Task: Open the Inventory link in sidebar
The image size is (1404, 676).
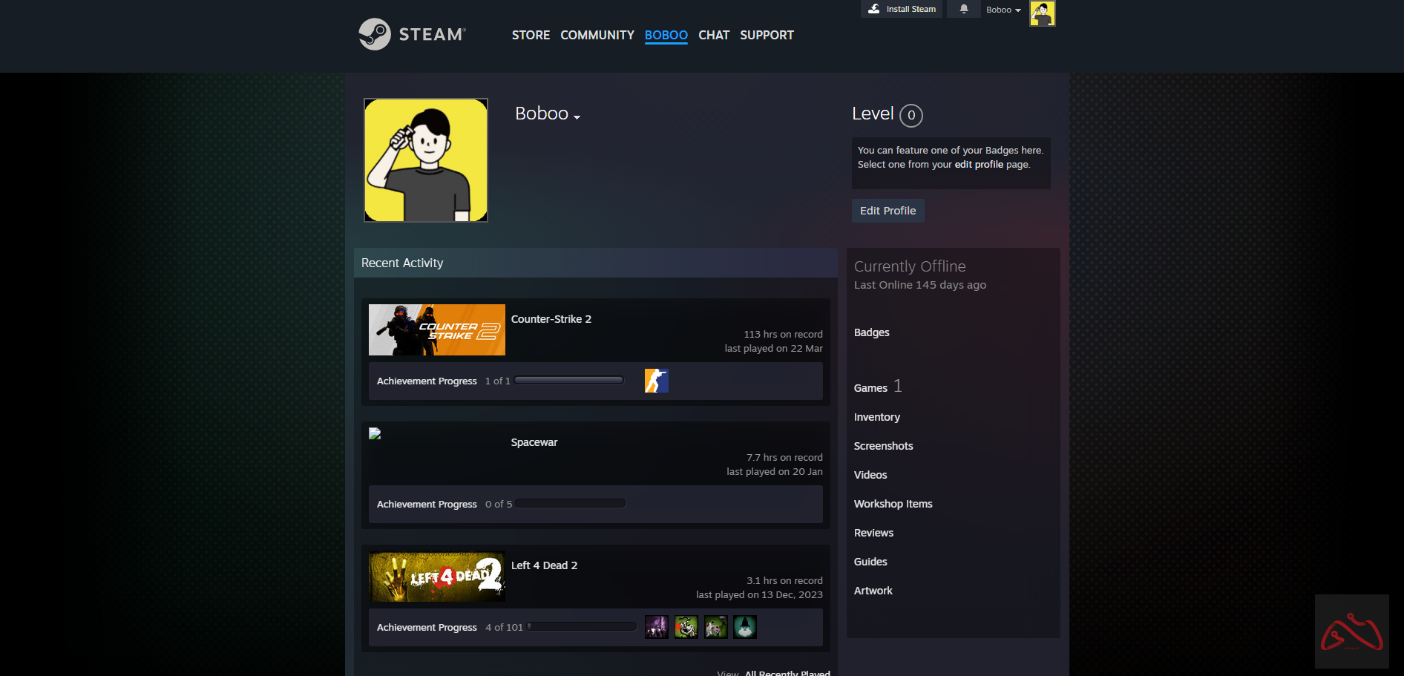Action: (876, 417)
